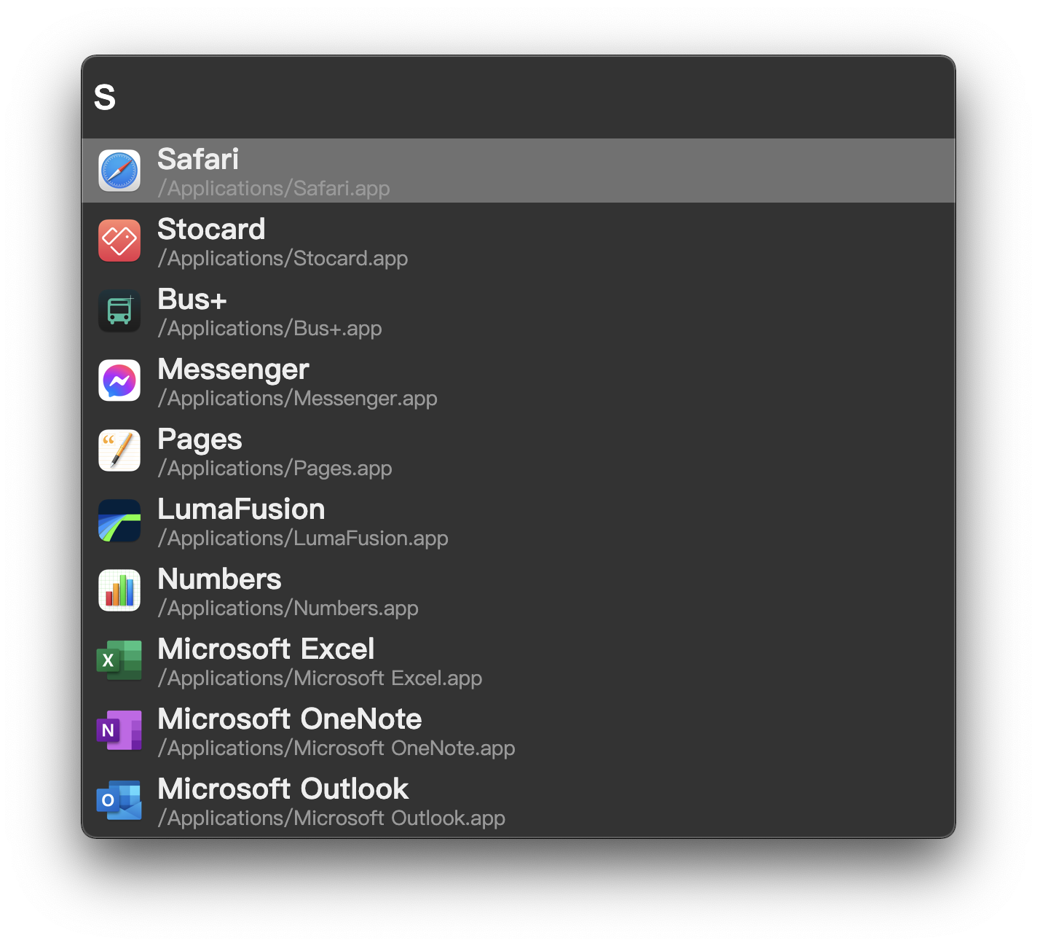The height and width of the screenshot is (946, 1037).
Task: Click the /Applications/Microsoft Excel.app path
Action: (320, 679)
